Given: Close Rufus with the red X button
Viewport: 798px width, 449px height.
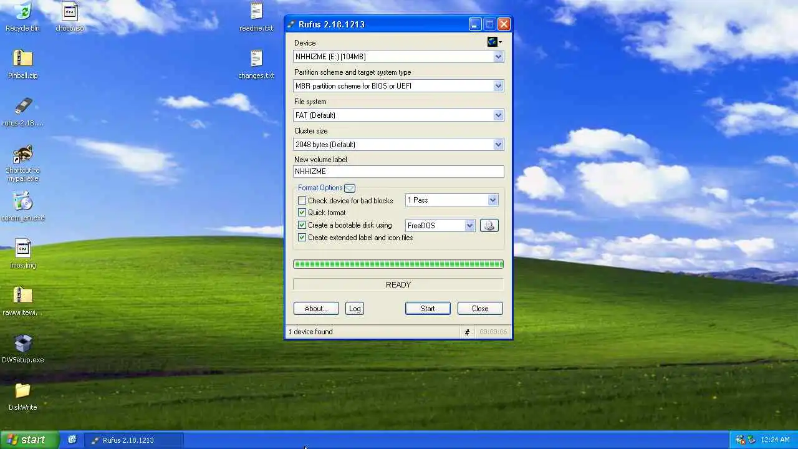Looking at the screenshot, I should coord(504,24).
